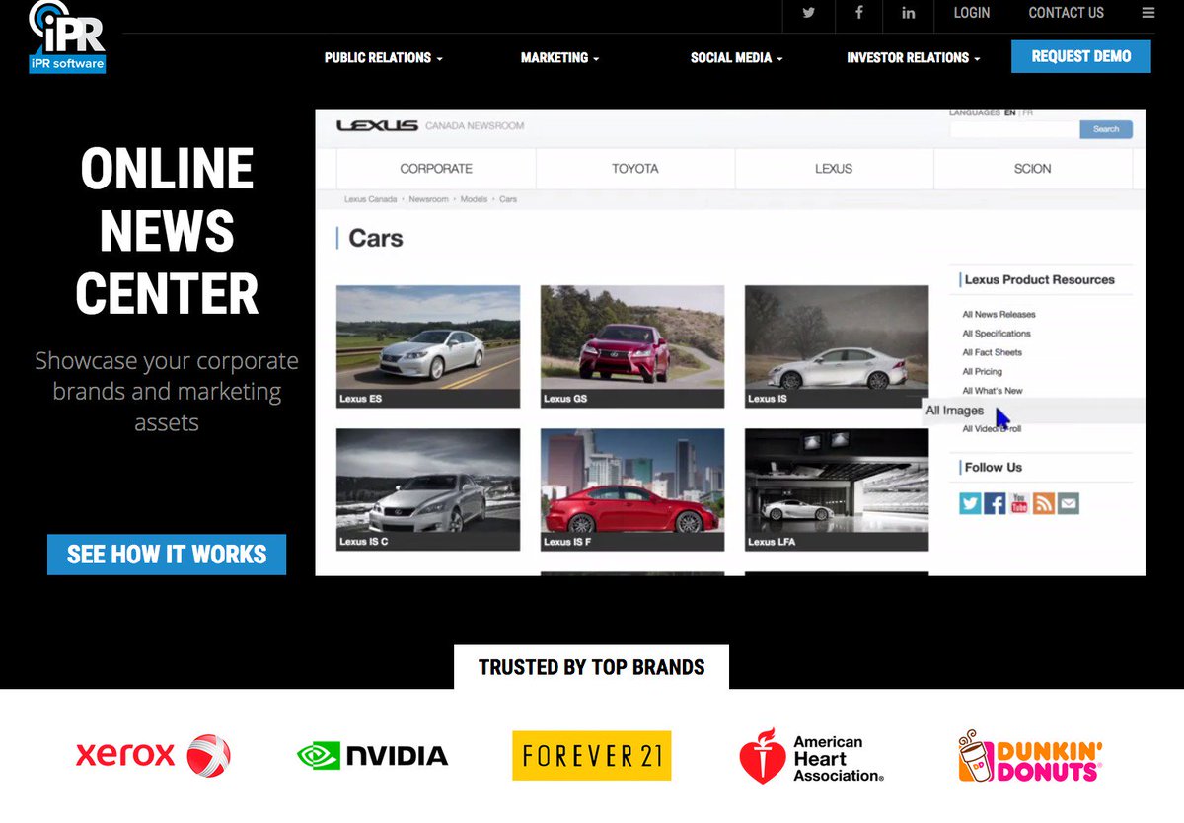Open the Lexus ES car thumbnail
1184x823 pixels.
428,346
